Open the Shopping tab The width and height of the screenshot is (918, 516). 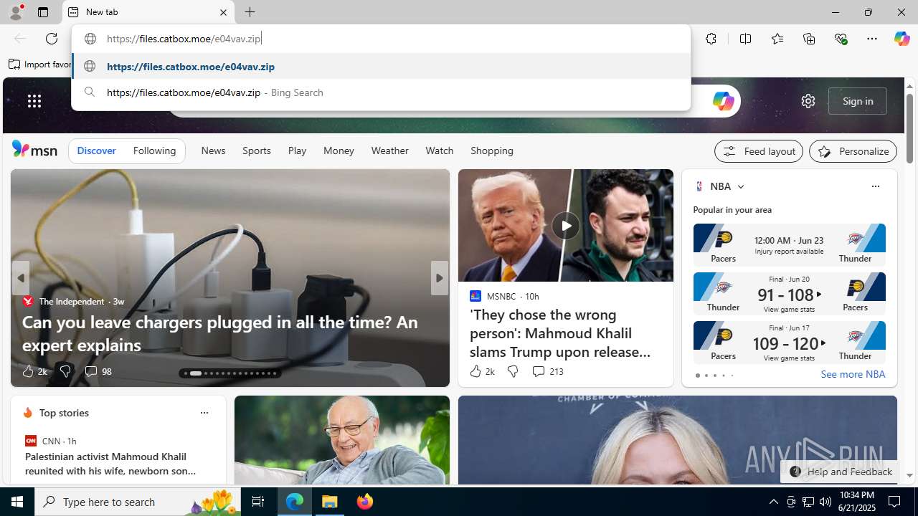492,150
